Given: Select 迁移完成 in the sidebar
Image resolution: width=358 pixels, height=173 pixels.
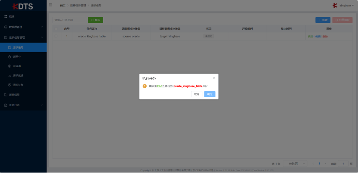Looking at the screenshot, I should [x=23, y=75].
